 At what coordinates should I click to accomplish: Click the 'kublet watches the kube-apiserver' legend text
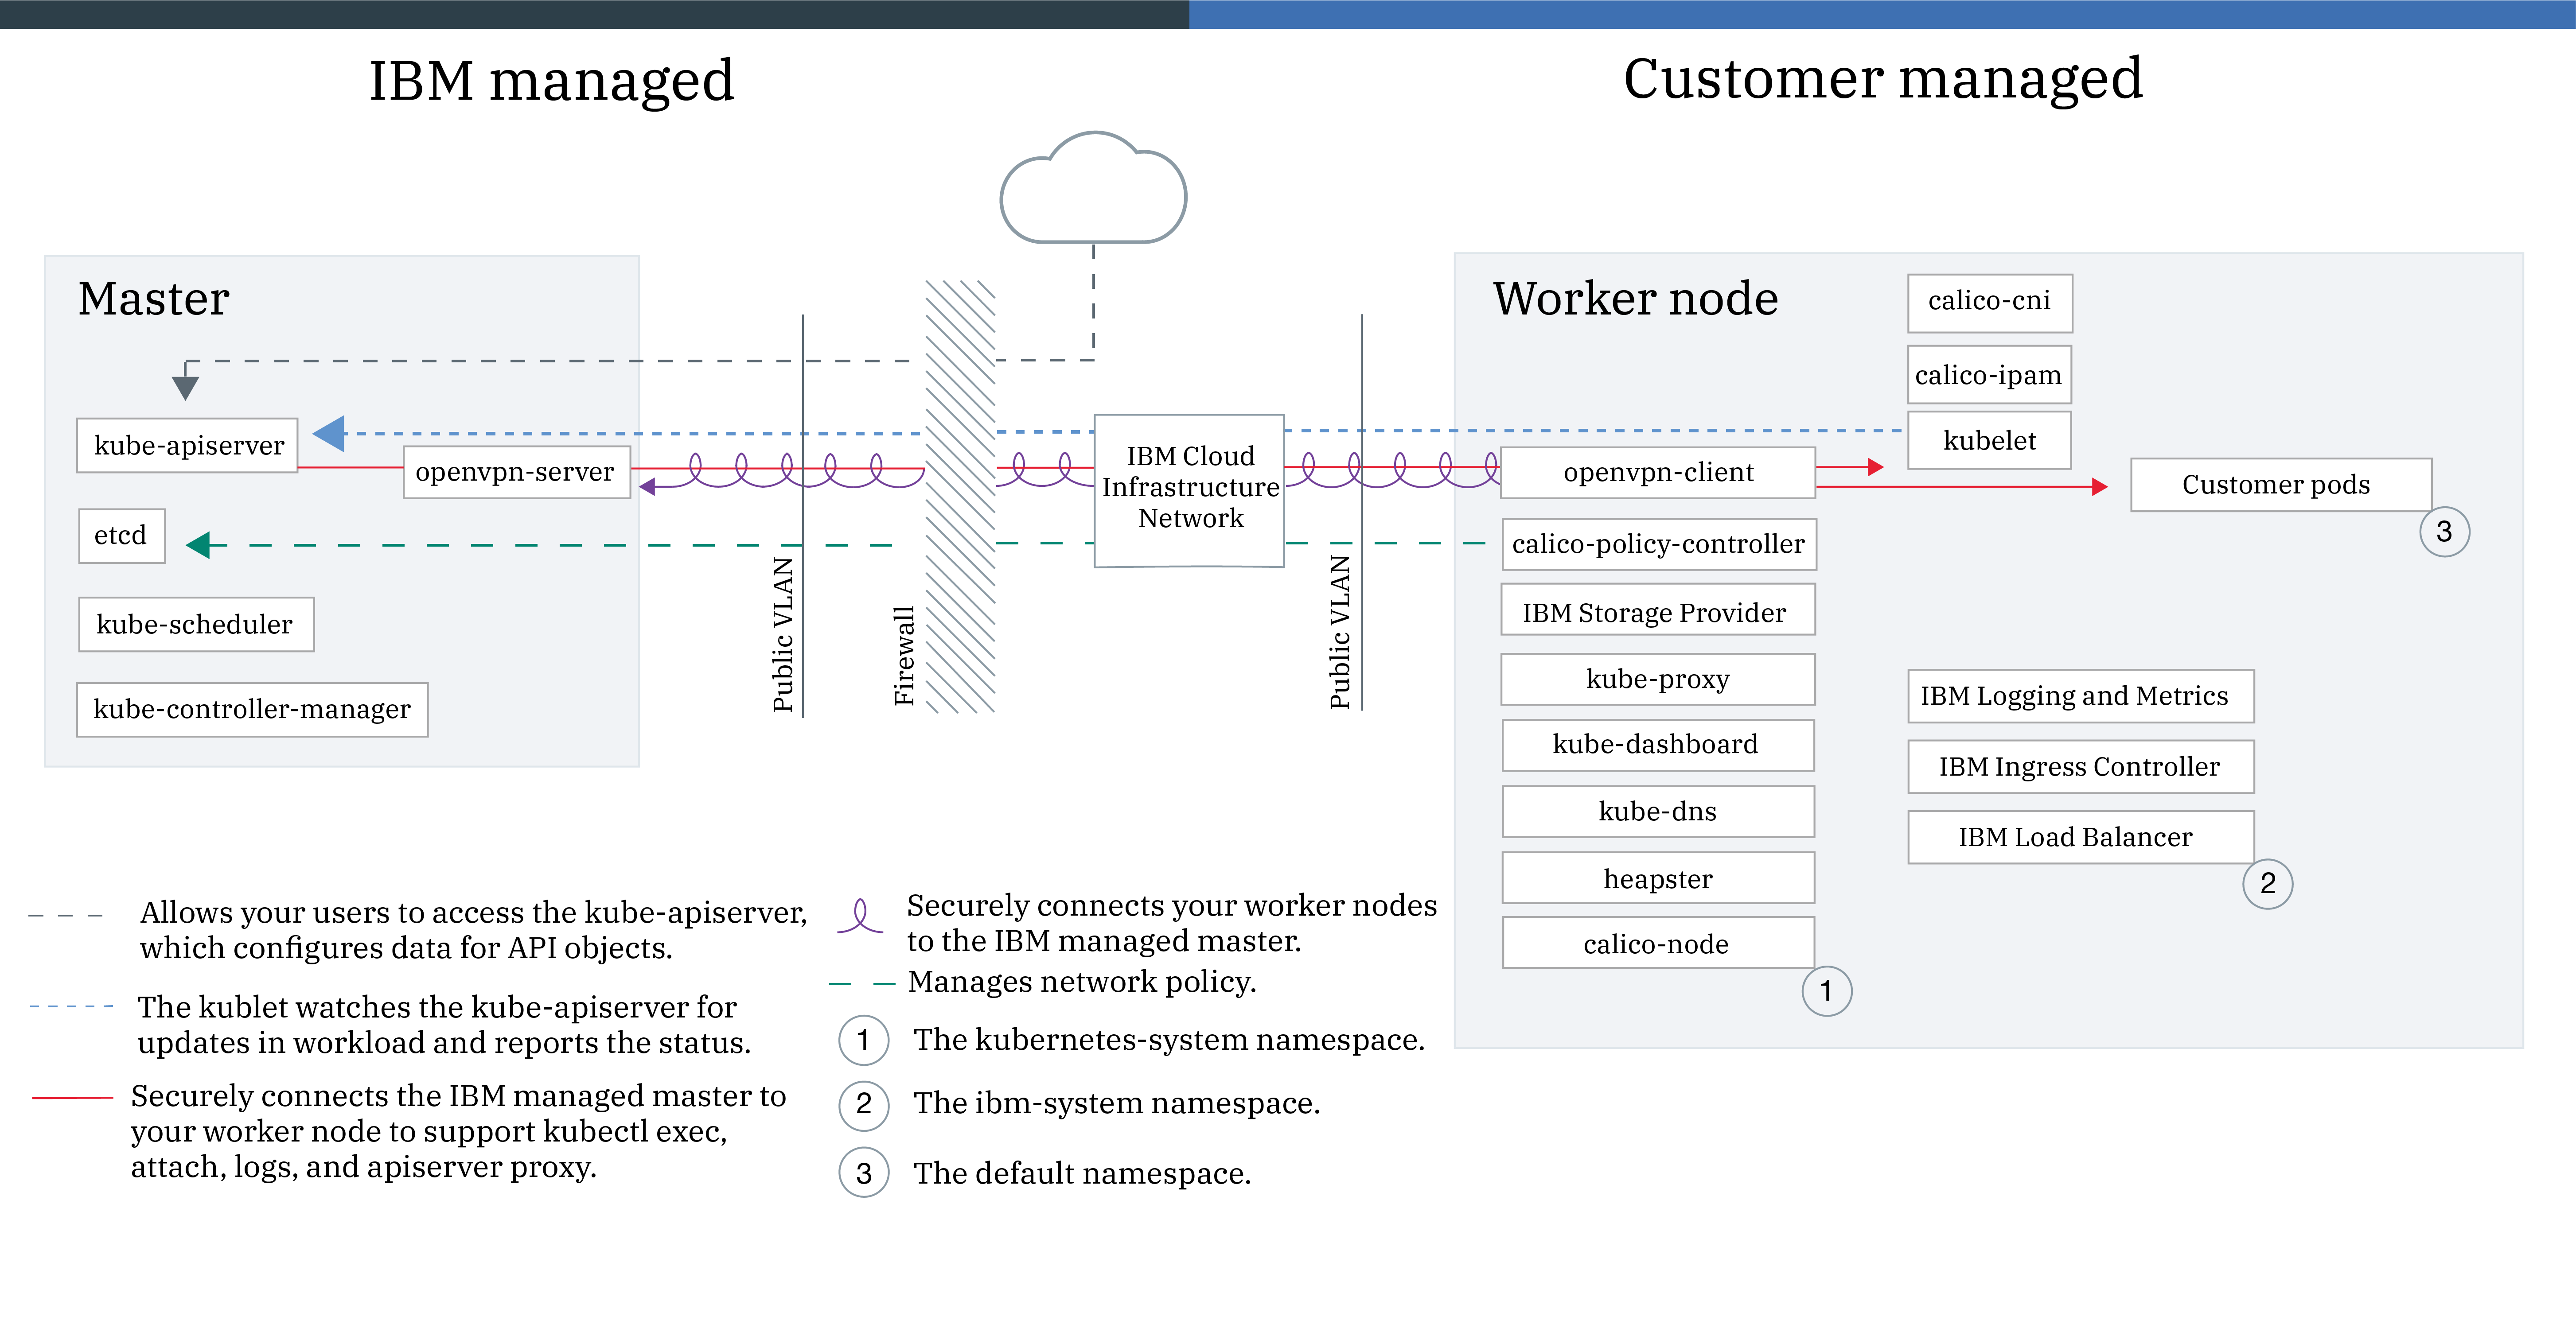[444, 1025]
